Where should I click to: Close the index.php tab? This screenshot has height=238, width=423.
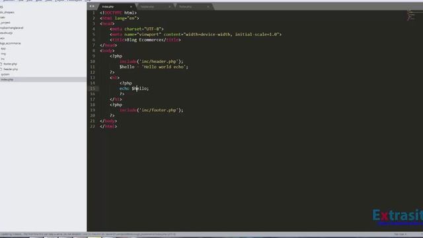(131, 7)
